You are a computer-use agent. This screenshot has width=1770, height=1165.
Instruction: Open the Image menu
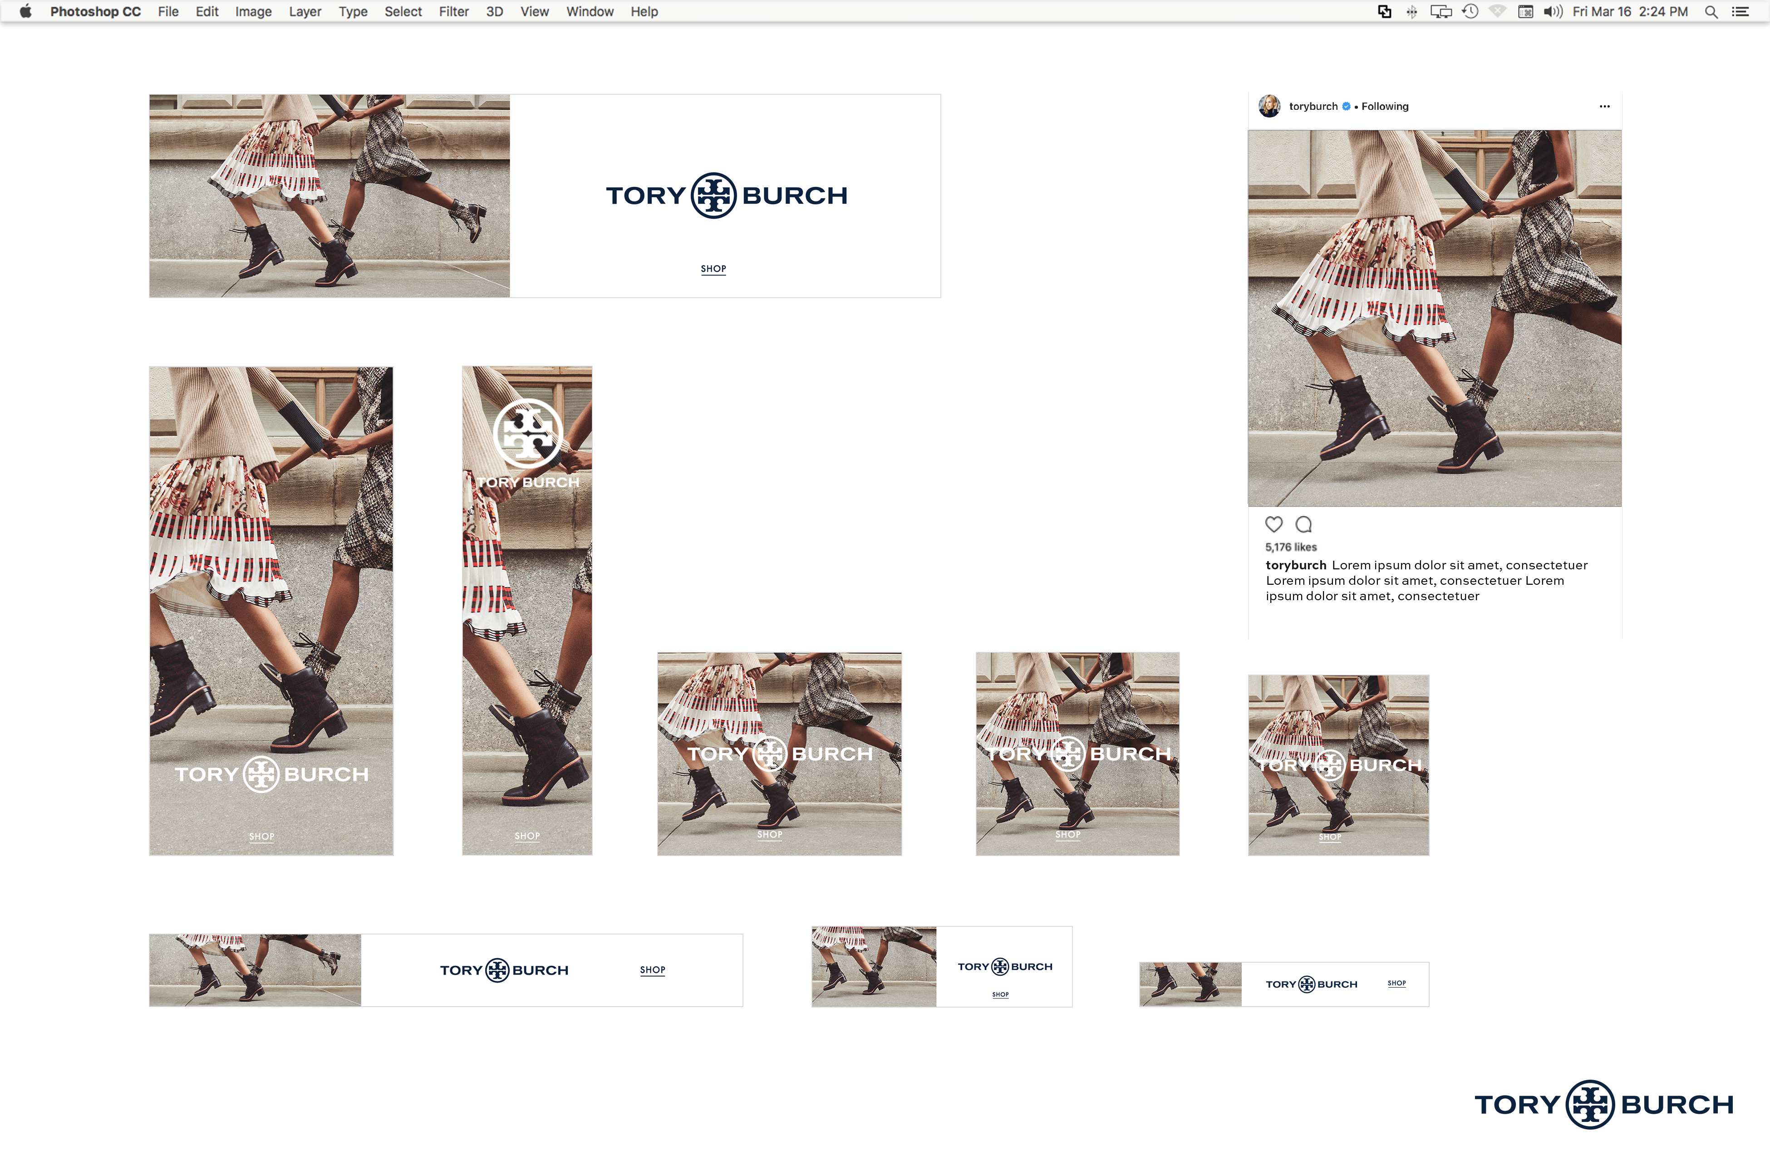[x=254, y=11]
